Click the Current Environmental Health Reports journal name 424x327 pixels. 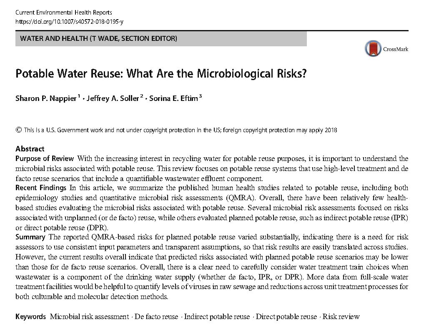[63, 13]
